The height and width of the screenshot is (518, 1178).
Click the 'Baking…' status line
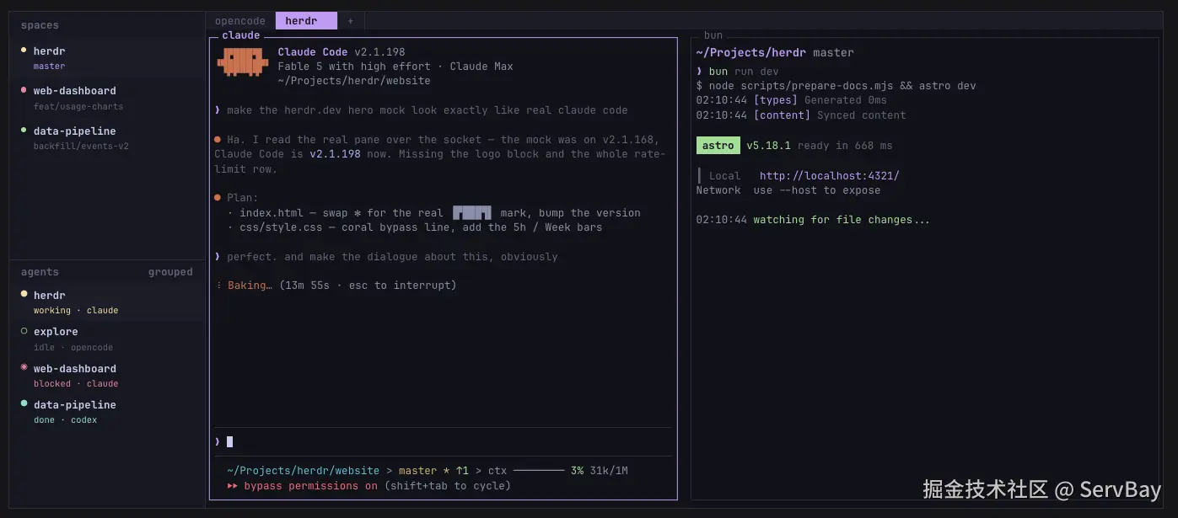(x=336, y=286)
